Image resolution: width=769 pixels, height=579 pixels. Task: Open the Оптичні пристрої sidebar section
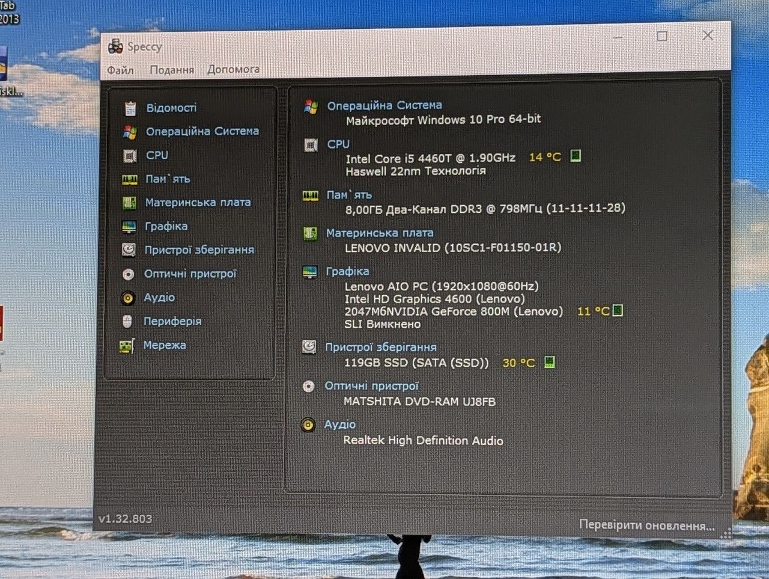[190, 274]
